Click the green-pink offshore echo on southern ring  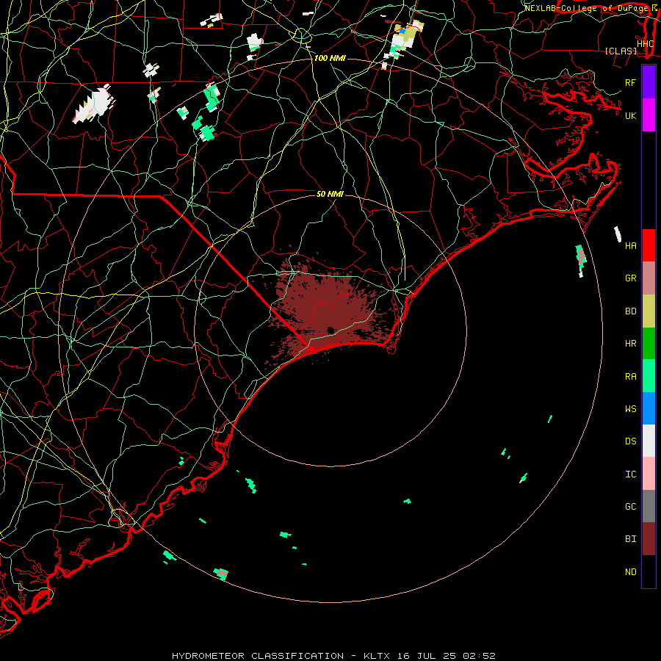(221, 574)
